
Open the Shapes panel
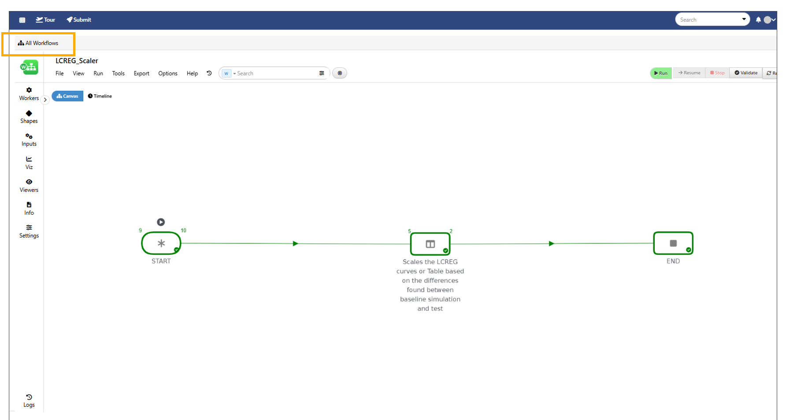[x=29, y=117]
